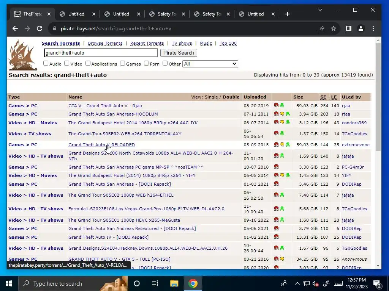Click the scrollbar down arrow

[378, 266]
